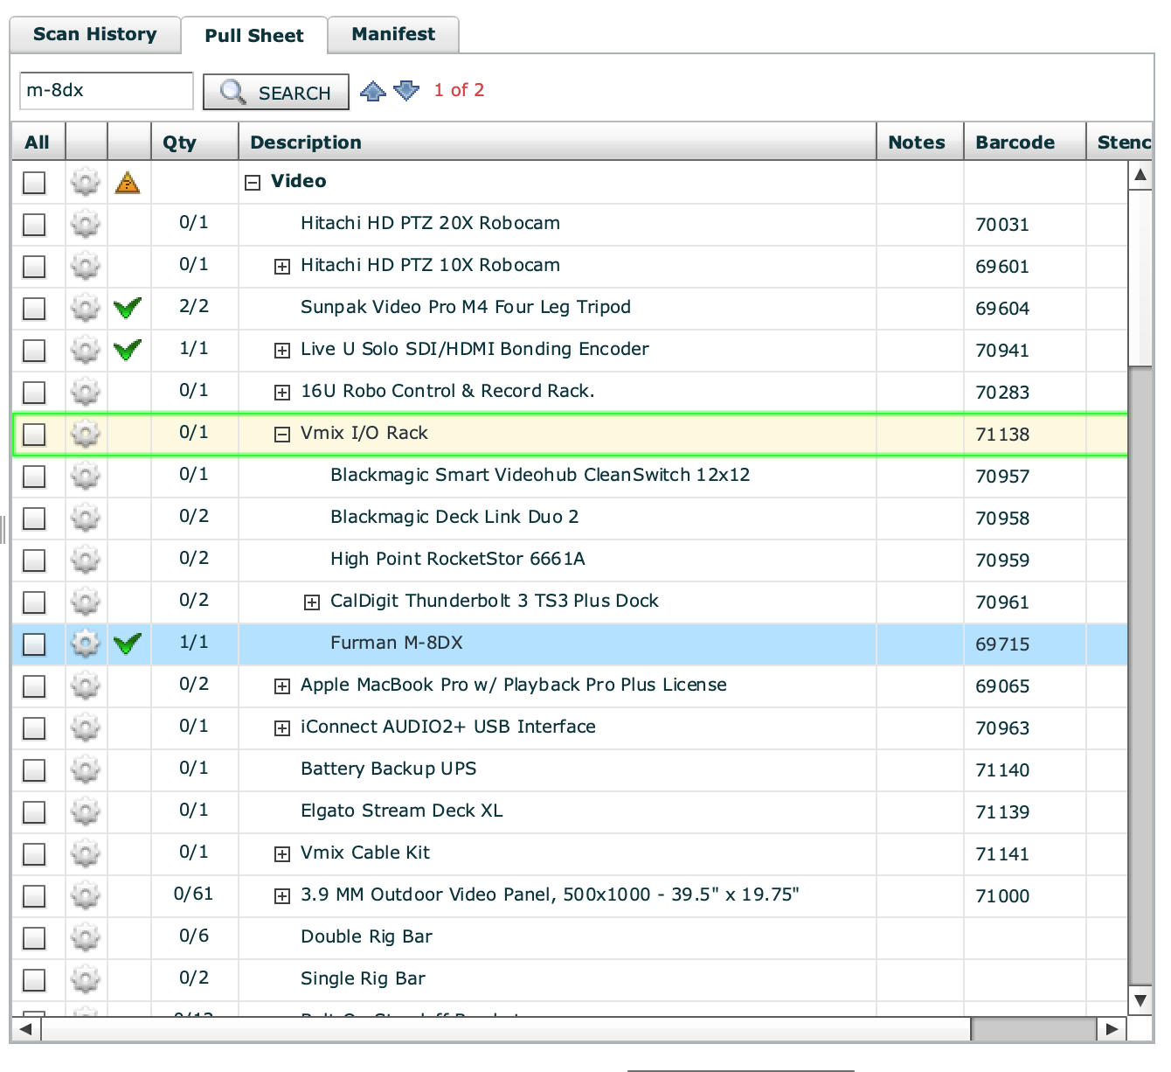Click green checkmark on Sunpak Tripod row
The image size is (1171, 1072).
point(128,309)
